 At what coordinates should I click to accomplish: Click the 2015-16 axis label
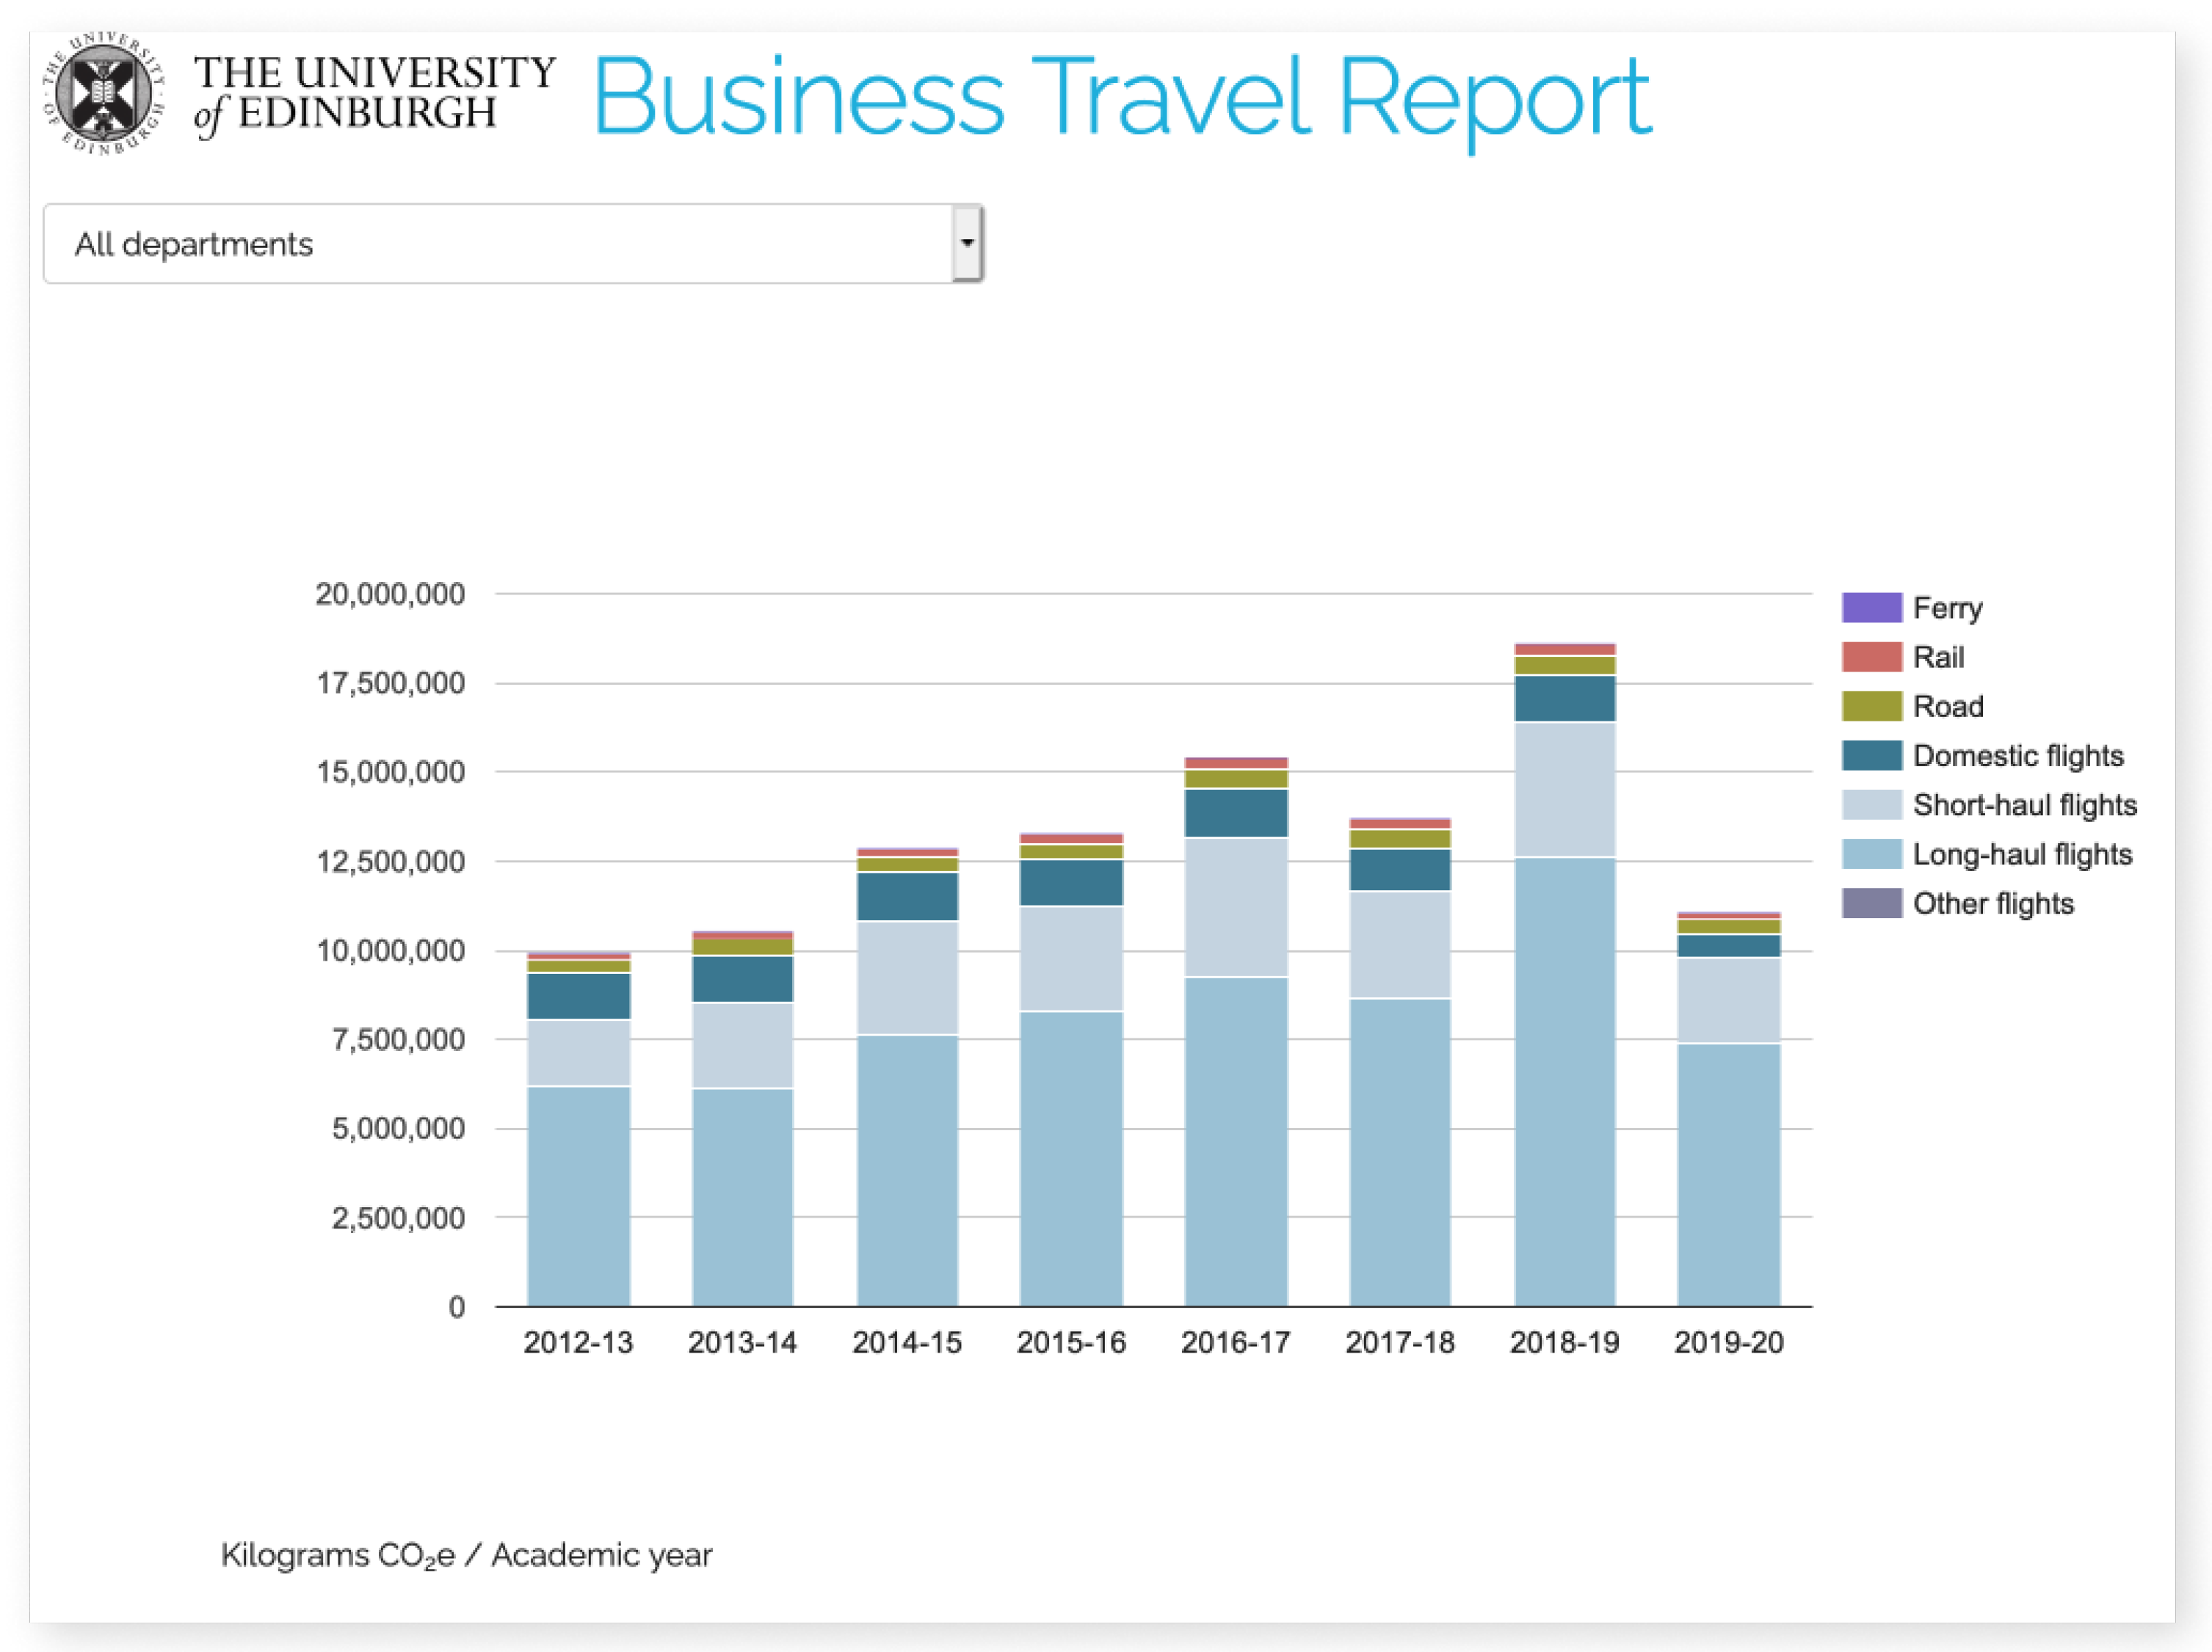(x=1071, y=1342)
